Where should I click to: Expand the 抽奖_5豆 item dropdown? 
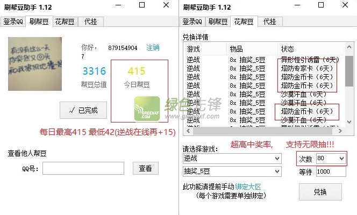click(276, 171)
